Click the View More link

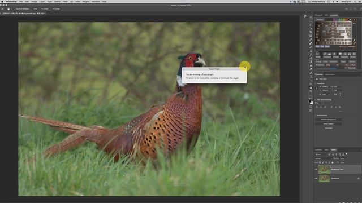click(x=328, y=128)
